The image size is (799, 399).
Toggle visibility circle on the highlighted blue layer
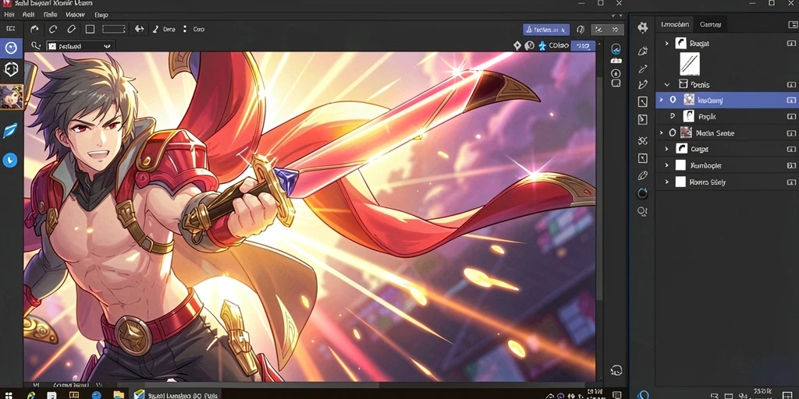(x=673, y=101)
